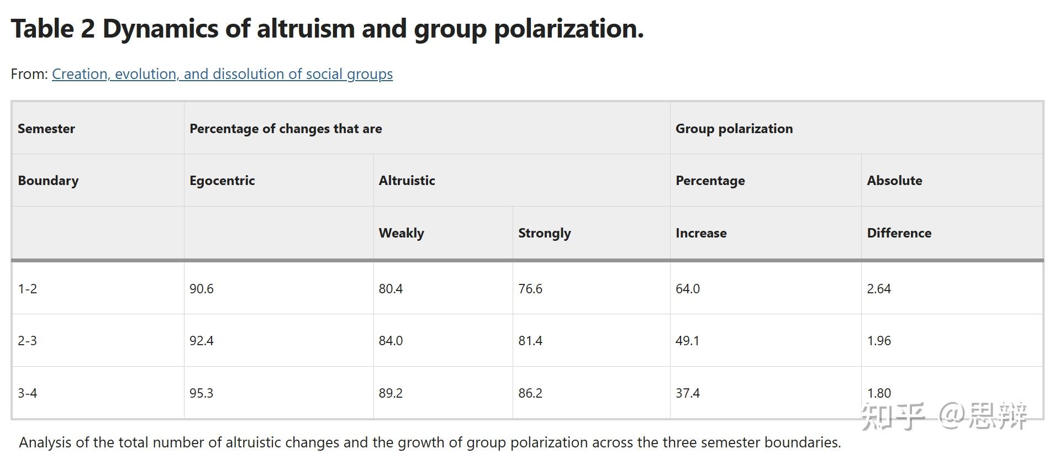The image size is (1054, 459).
Task: Click the 'Group polarization' column header
Action: point(734,129)
